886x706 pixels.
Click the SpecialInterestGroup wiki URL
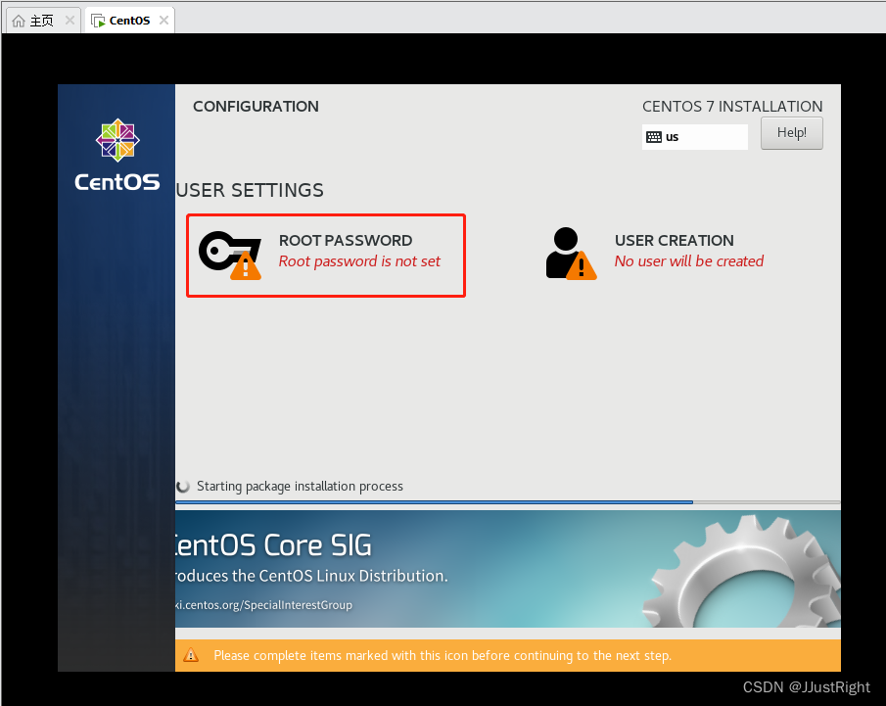pyautogui.click(x=264, y=605)
